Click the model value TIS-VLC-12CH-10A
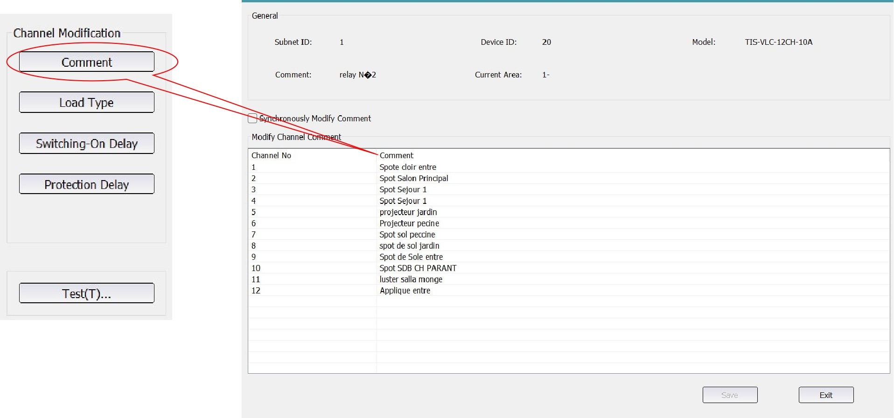 tap(779, 42)
